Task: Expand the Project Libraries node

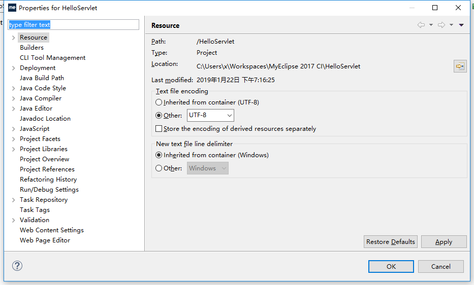Action: [x=13, y=149]
